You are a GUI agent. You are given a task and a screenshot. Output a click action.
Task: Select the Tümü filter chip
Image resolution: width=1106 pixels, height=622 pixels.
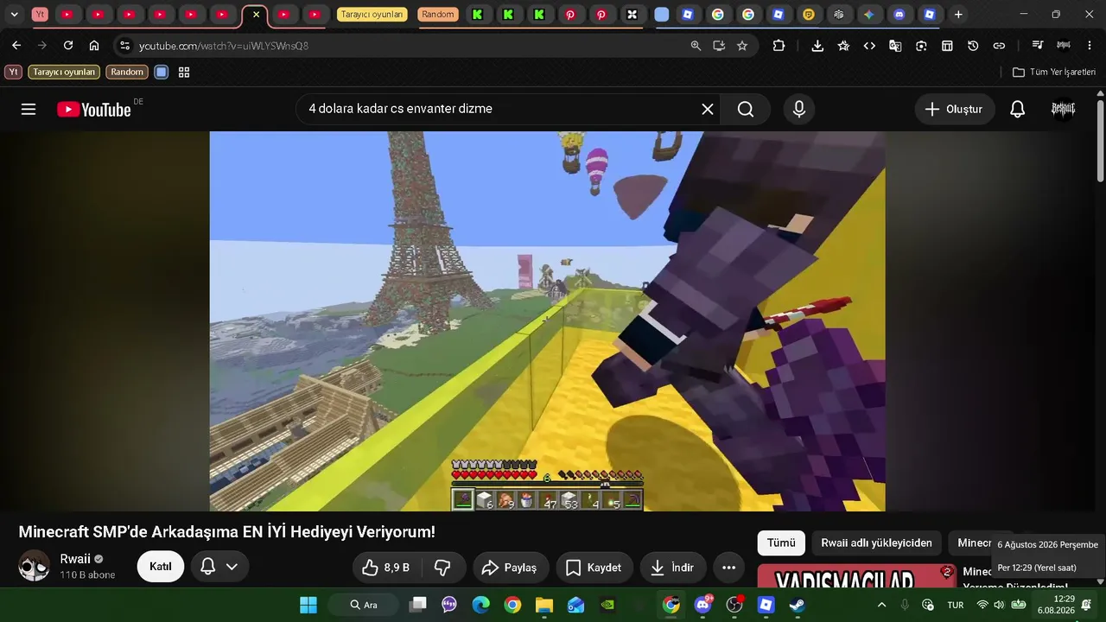tap(781, 543)
